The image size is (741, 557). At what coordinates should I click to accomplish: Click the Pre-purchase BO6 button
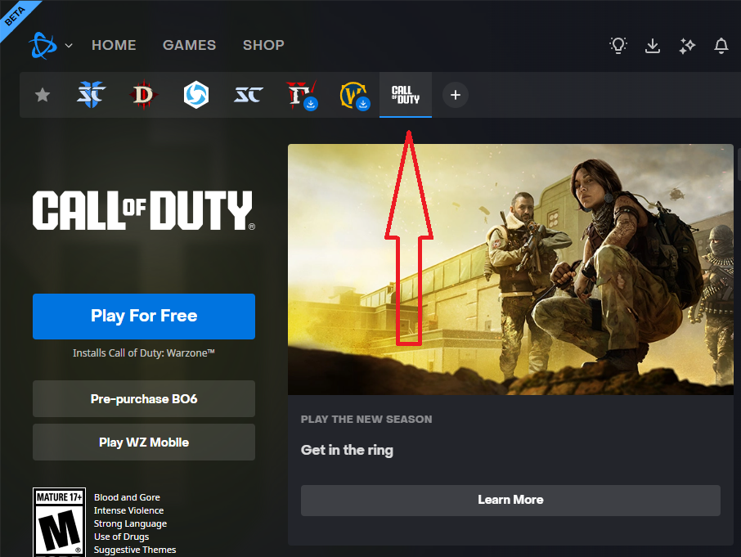tap(144, 399)
